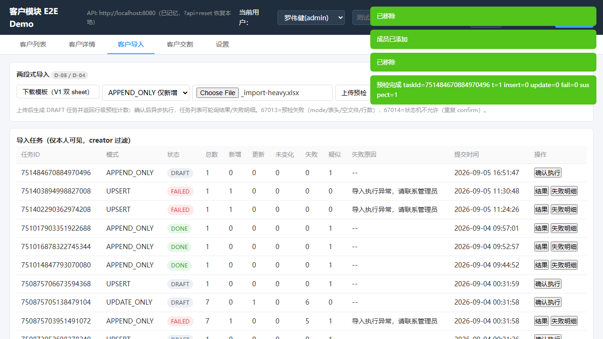
Task: Switch to the 客户列表 tab
Action: pyautogui.click(x=33, y=44)
